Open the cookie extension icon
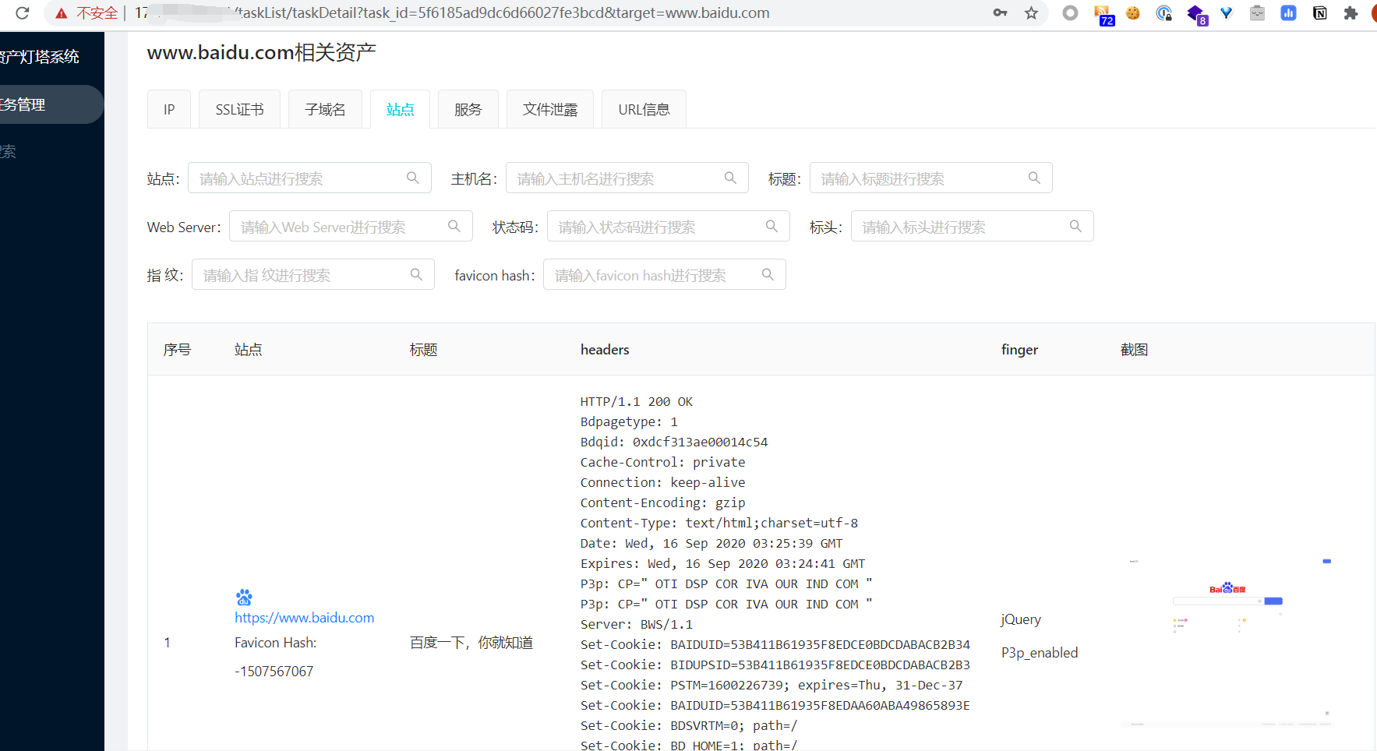Image resolution: width=1377 pixels, height=751 pixels. [x=1133, y=12]
